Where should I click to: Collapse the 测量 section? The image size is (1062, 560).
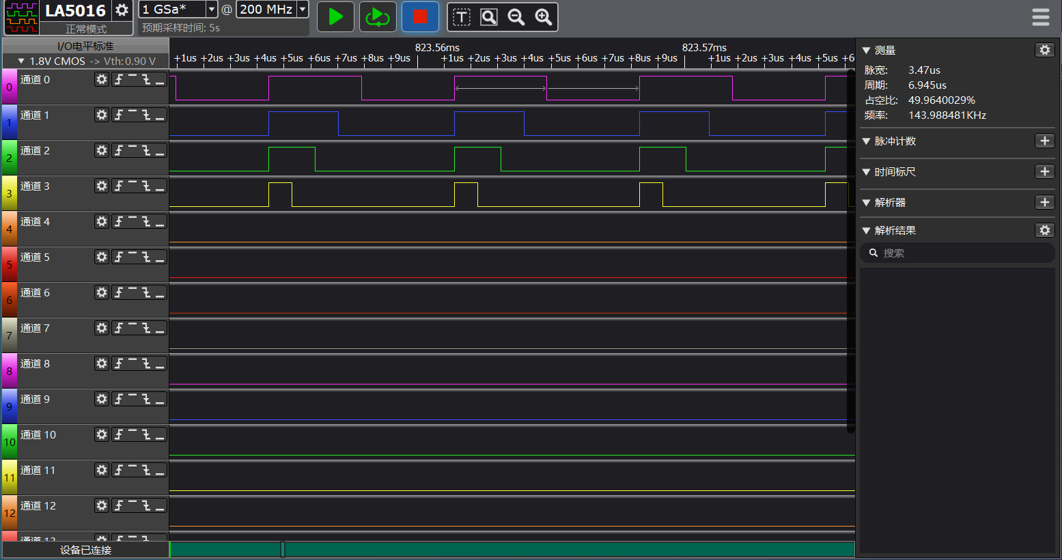point(866,50)
